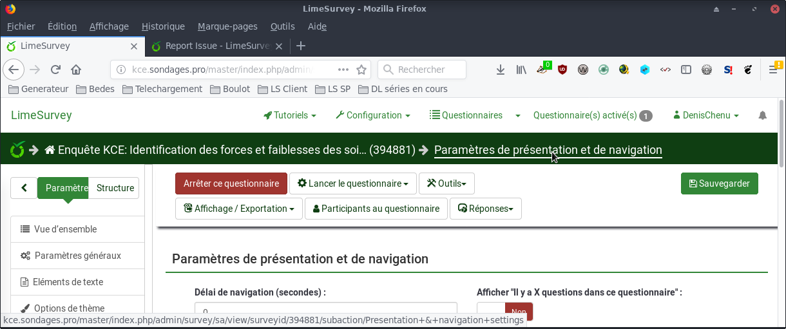Click the Firefox reload page icon

pyautogui.click(x=56, y=70)
